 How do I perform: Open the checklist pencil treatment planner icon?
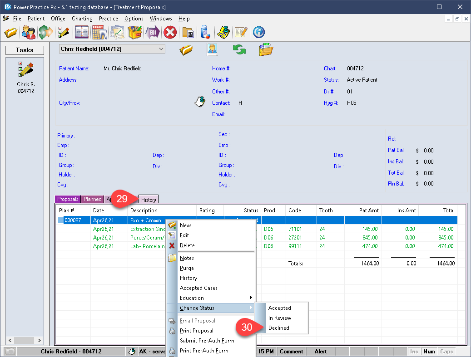click(64, 32)
